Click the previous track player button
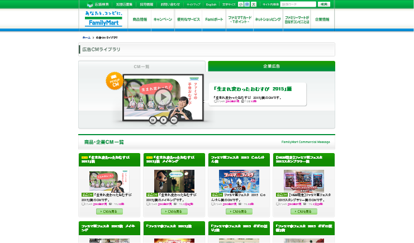 point(153,120)
